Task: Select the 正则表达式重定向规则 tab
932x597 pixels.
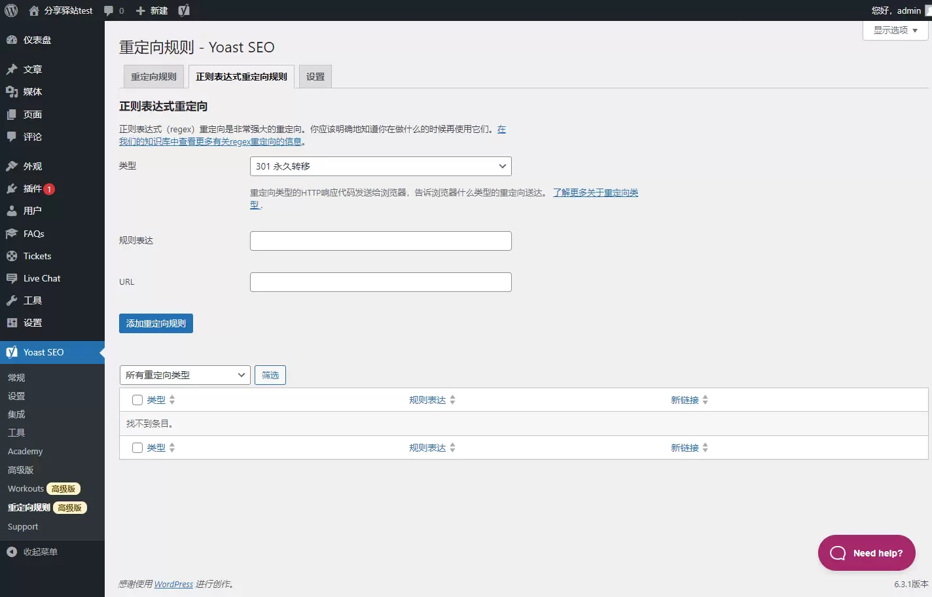Action: click(x=242, y=77)
